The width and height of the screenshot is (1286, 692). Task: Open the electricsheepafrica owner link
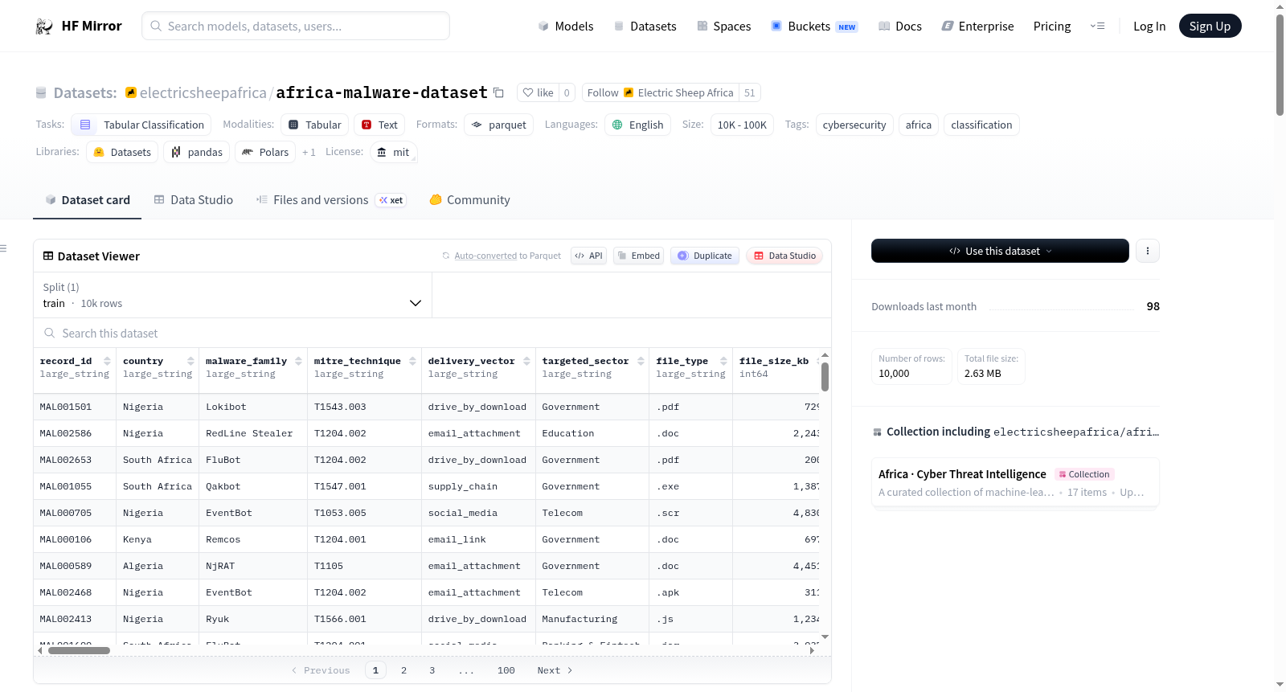(x=203, y=92)
